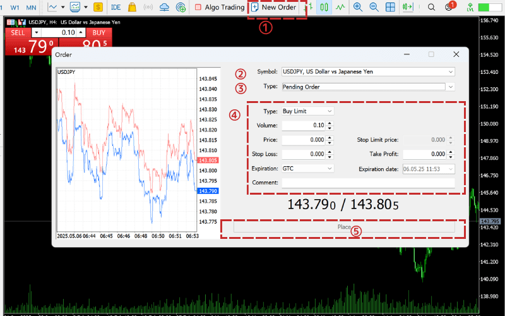Click the search magnifier icon in toolbar
Viewport: 505px width, 316px height.
point(432,8)
